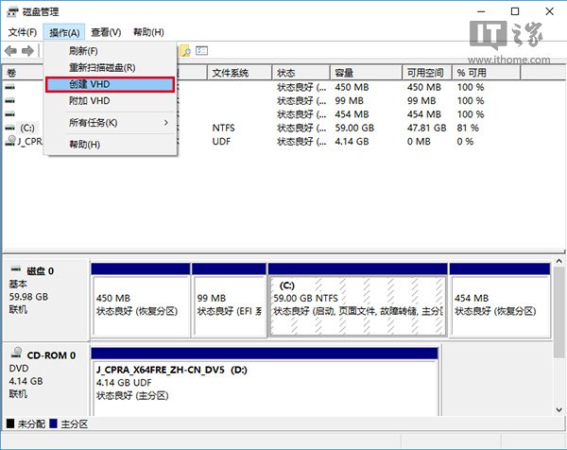Select the J_CPRA DVD volume icon in list
This screenshot has height=450, width=567.
pos(10,140)
